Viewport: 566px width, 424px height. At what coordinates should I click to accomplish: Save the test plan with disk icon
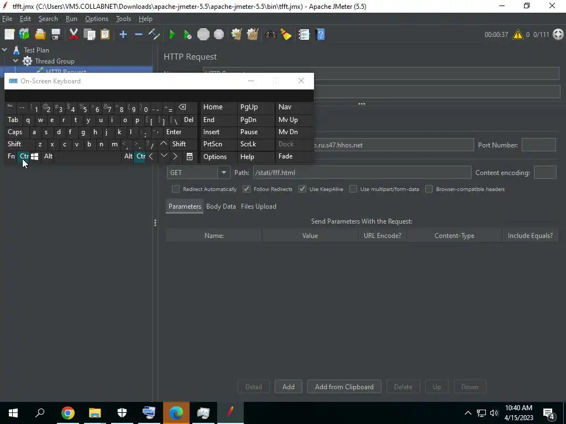pyautogui.click(x=56, y=35)
